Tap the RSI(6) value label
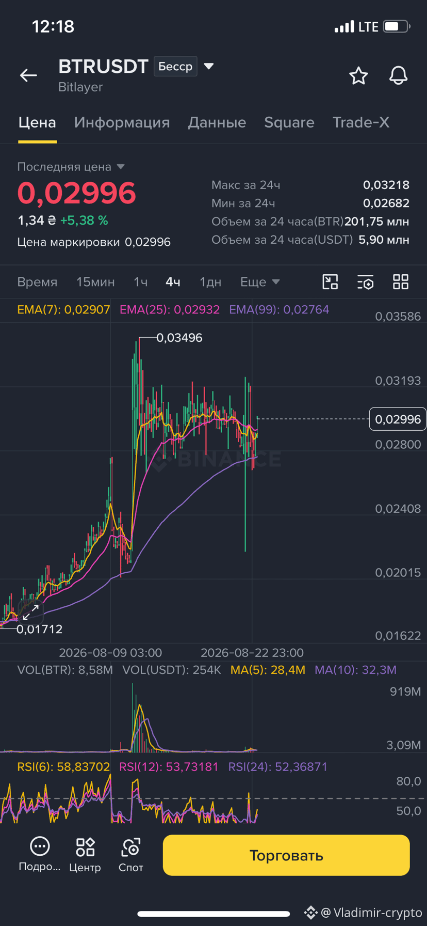This screenshot has width=427, height=926. tap(63, 767)
